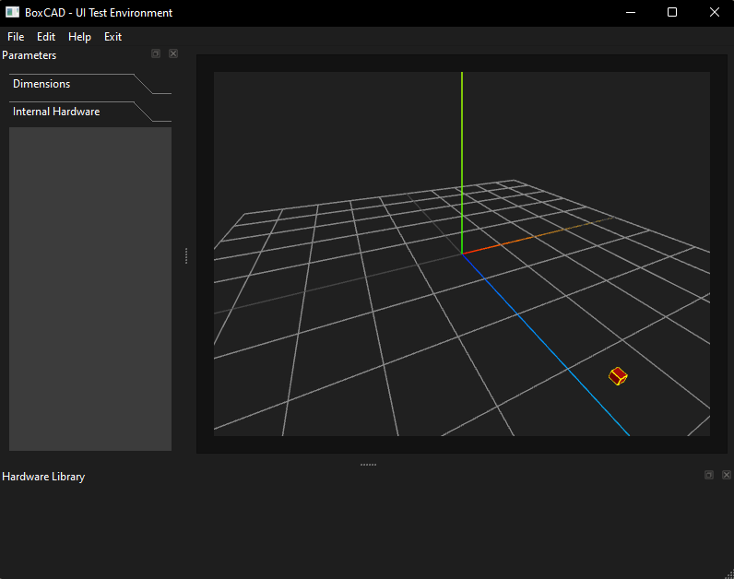Maximize the BoxCAD window
Screen dimensions: 734x579
672,13
